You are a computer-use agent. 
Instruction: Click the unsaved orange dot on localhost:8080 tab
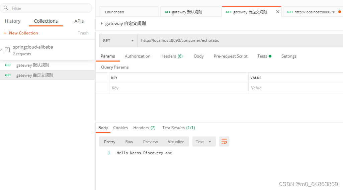pos(340,12)
